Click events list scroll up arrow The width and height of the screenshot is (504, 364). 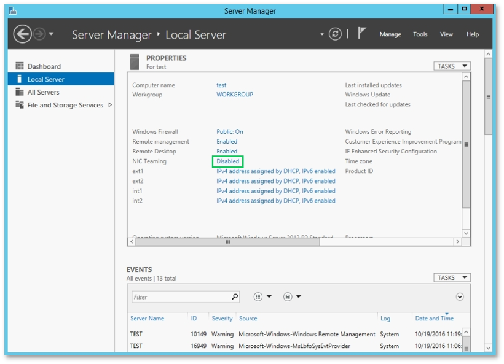(x=466, y=332)
